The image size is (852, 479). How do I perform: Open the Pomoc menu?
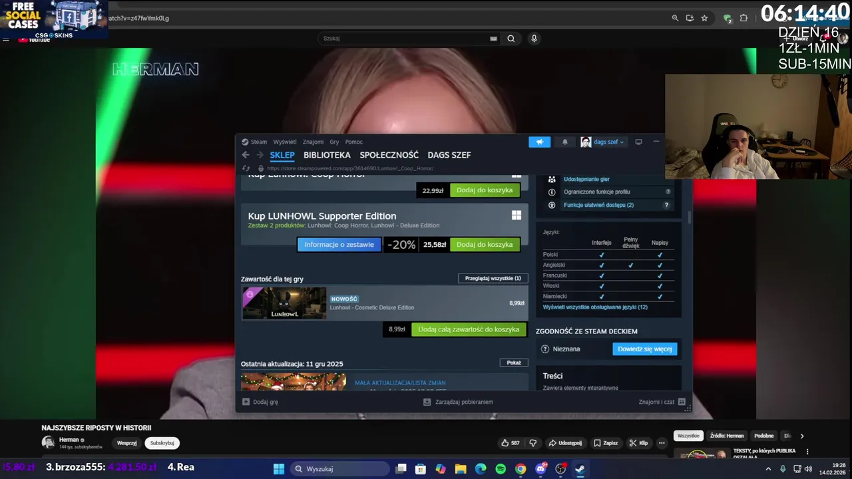[354, 142]
